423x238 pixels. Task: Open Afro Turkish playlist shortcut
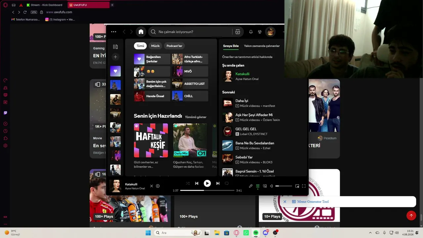pos(190,59)
